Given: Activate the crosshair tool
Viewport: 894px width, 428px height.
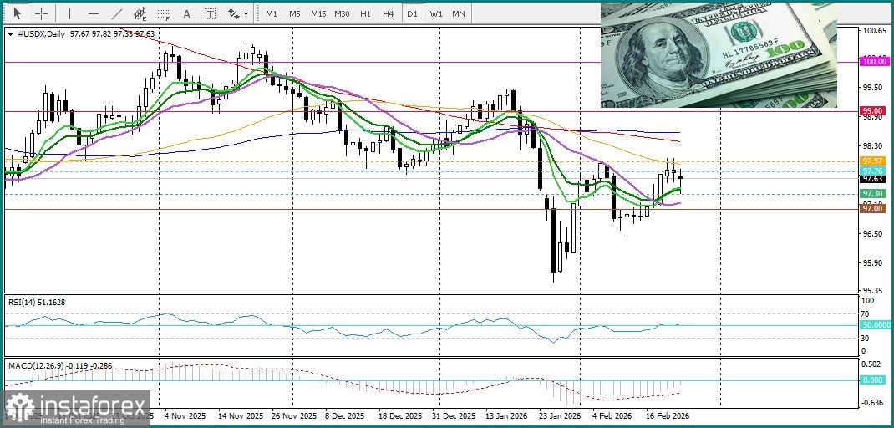Looking at the screenshot, I should click(x=41, y=14).
